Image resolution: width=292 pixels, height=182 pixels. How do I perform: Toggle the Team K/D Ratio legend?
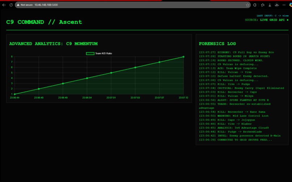click(x=99, y=53)
